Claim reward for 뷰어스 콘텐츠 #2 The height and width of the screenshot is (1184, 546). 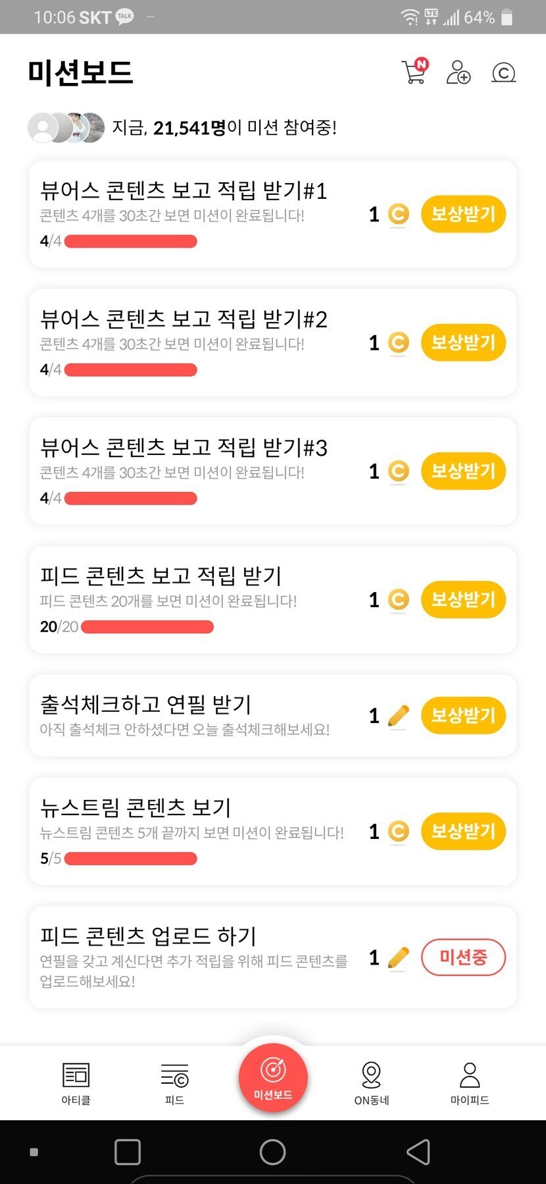tap(463, 342)
